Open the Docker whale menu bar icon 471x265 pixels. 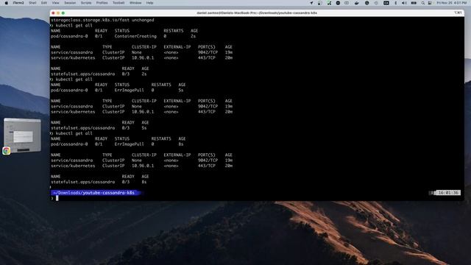pos(357,3)
